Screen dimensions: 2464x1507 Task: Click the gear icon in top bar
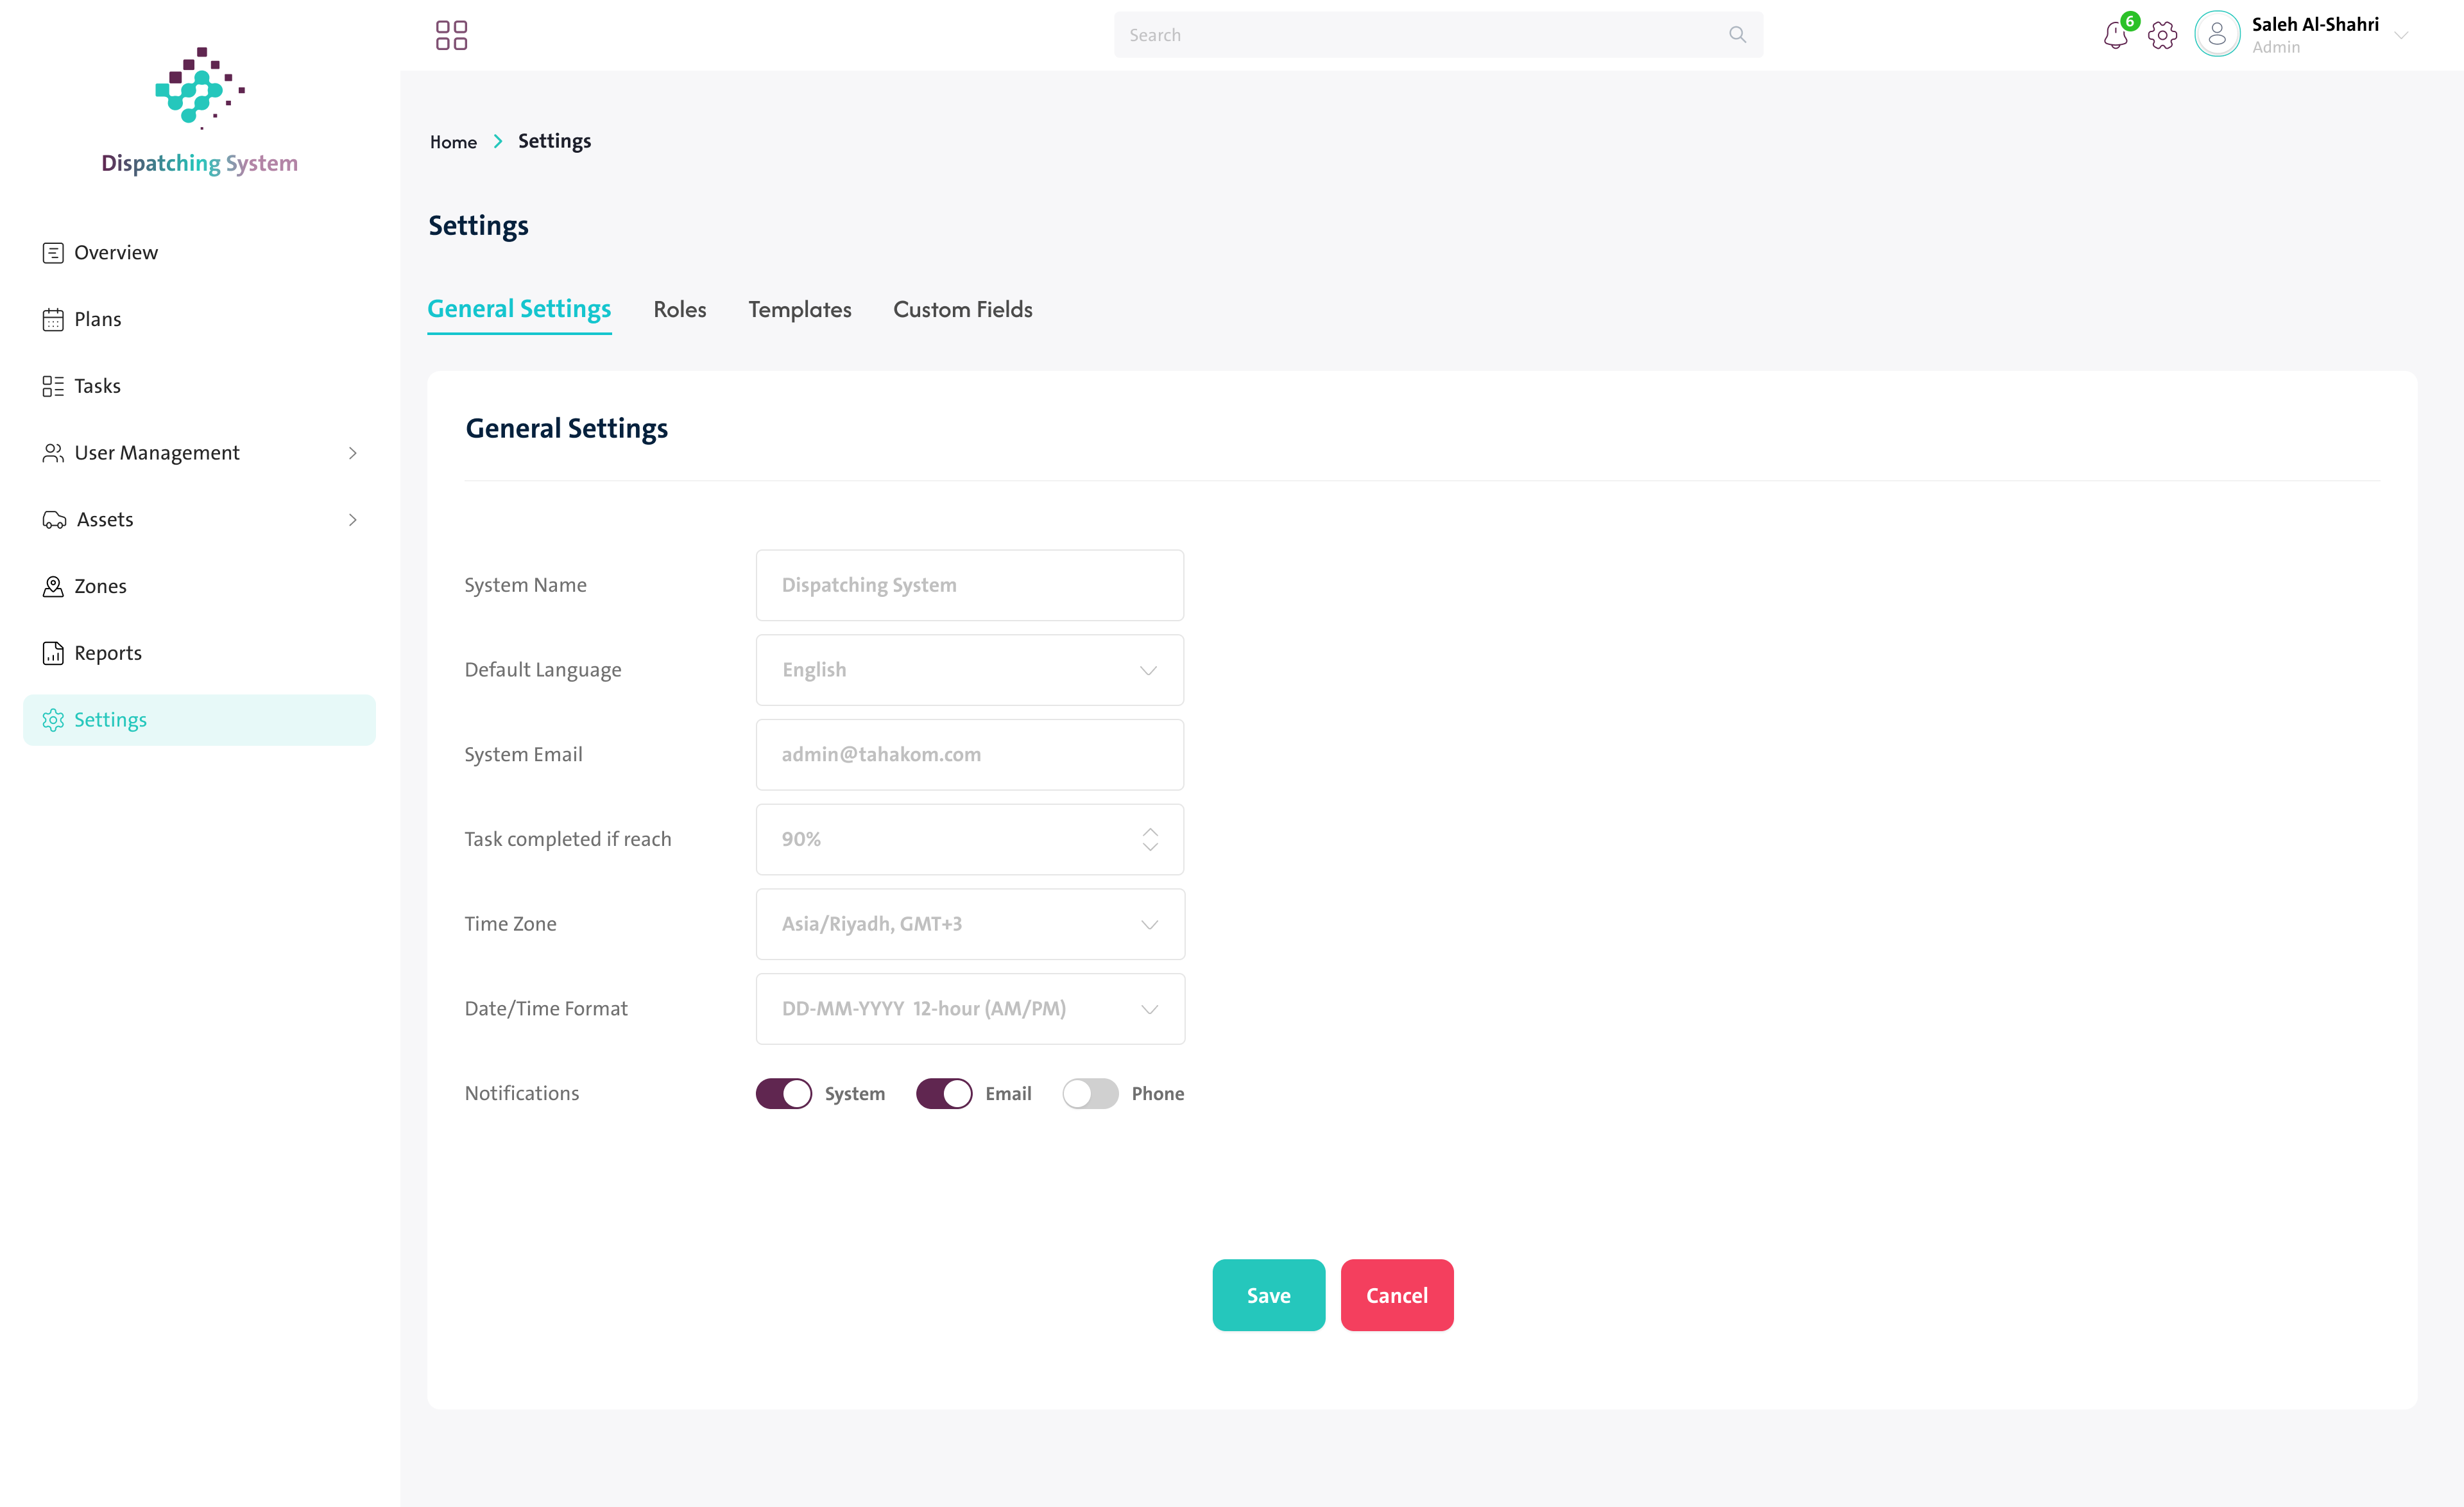(x=2162, y=35)
